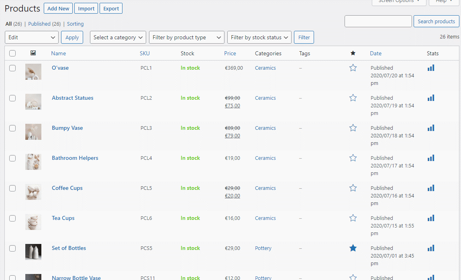Expand the Select a category dropdown
This screenshot has width=461, height=280.
coord(118,37)
